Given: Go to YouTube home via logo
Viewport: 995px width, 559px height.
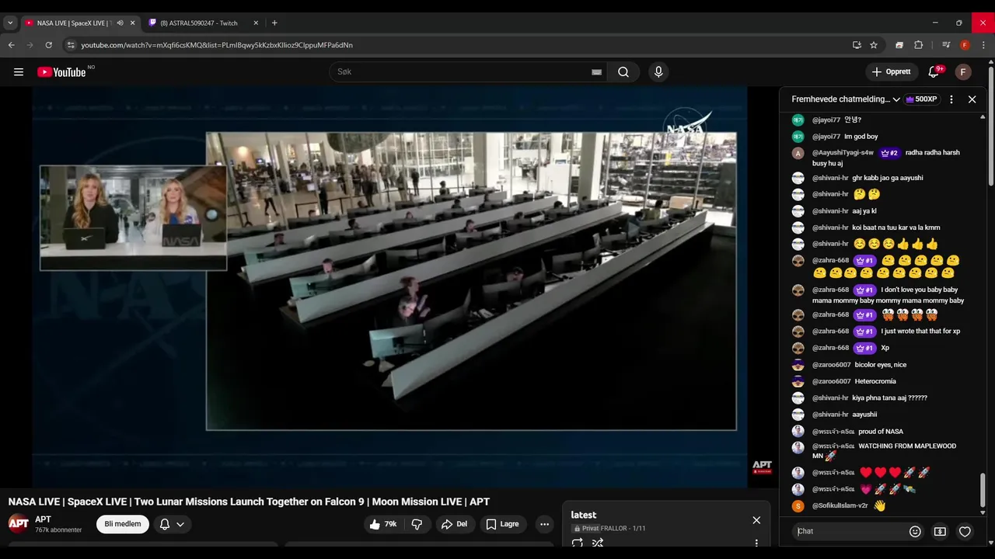Looking at the screenshot, I should coord(61,72).
